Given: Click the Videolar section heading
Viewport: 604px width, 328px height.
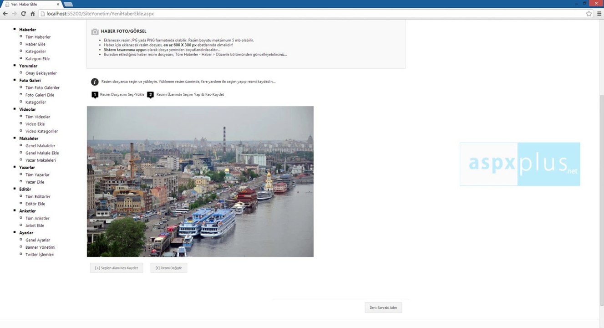Looking at the screenshot, I should pos(27,110).
